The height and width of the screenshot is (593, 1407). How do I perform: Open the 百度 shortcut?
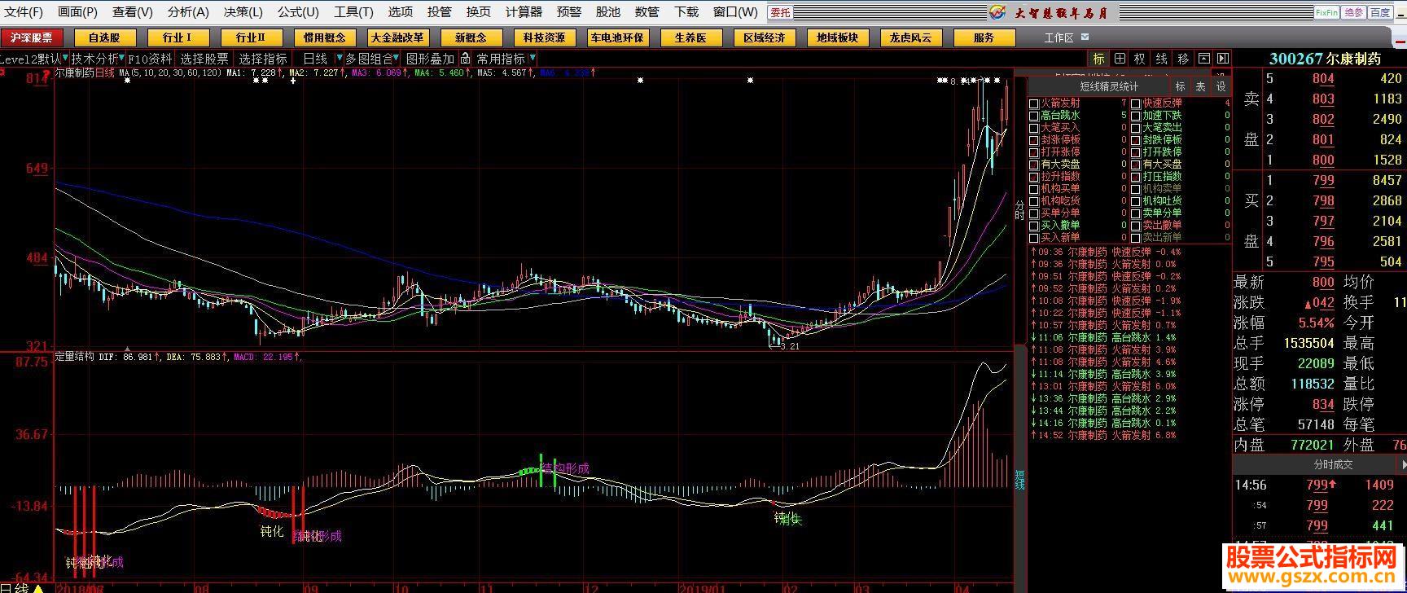coord(1380,12)
